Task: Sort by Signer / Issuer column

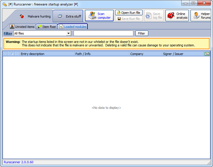Action: 183,54
